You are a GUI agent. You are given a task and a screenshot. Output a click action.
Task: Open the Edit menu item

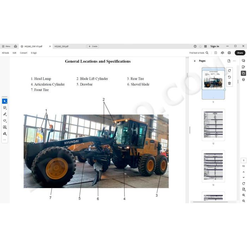click(x=14, y=53)
